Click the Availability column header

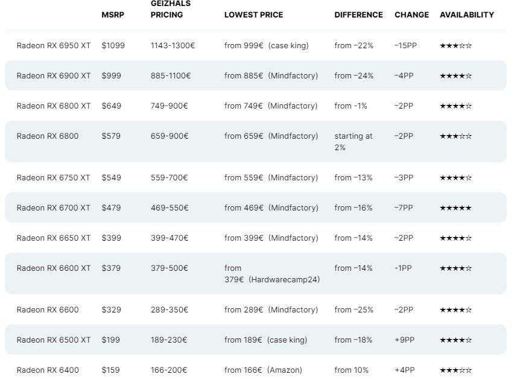(x=467, y=14)
